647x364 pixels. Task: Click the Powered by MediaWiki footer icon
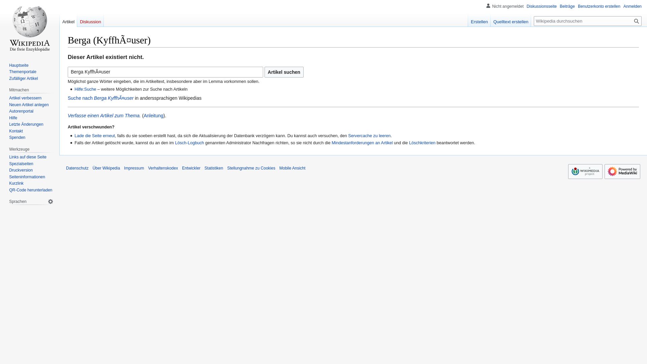[x=622, y=171]
